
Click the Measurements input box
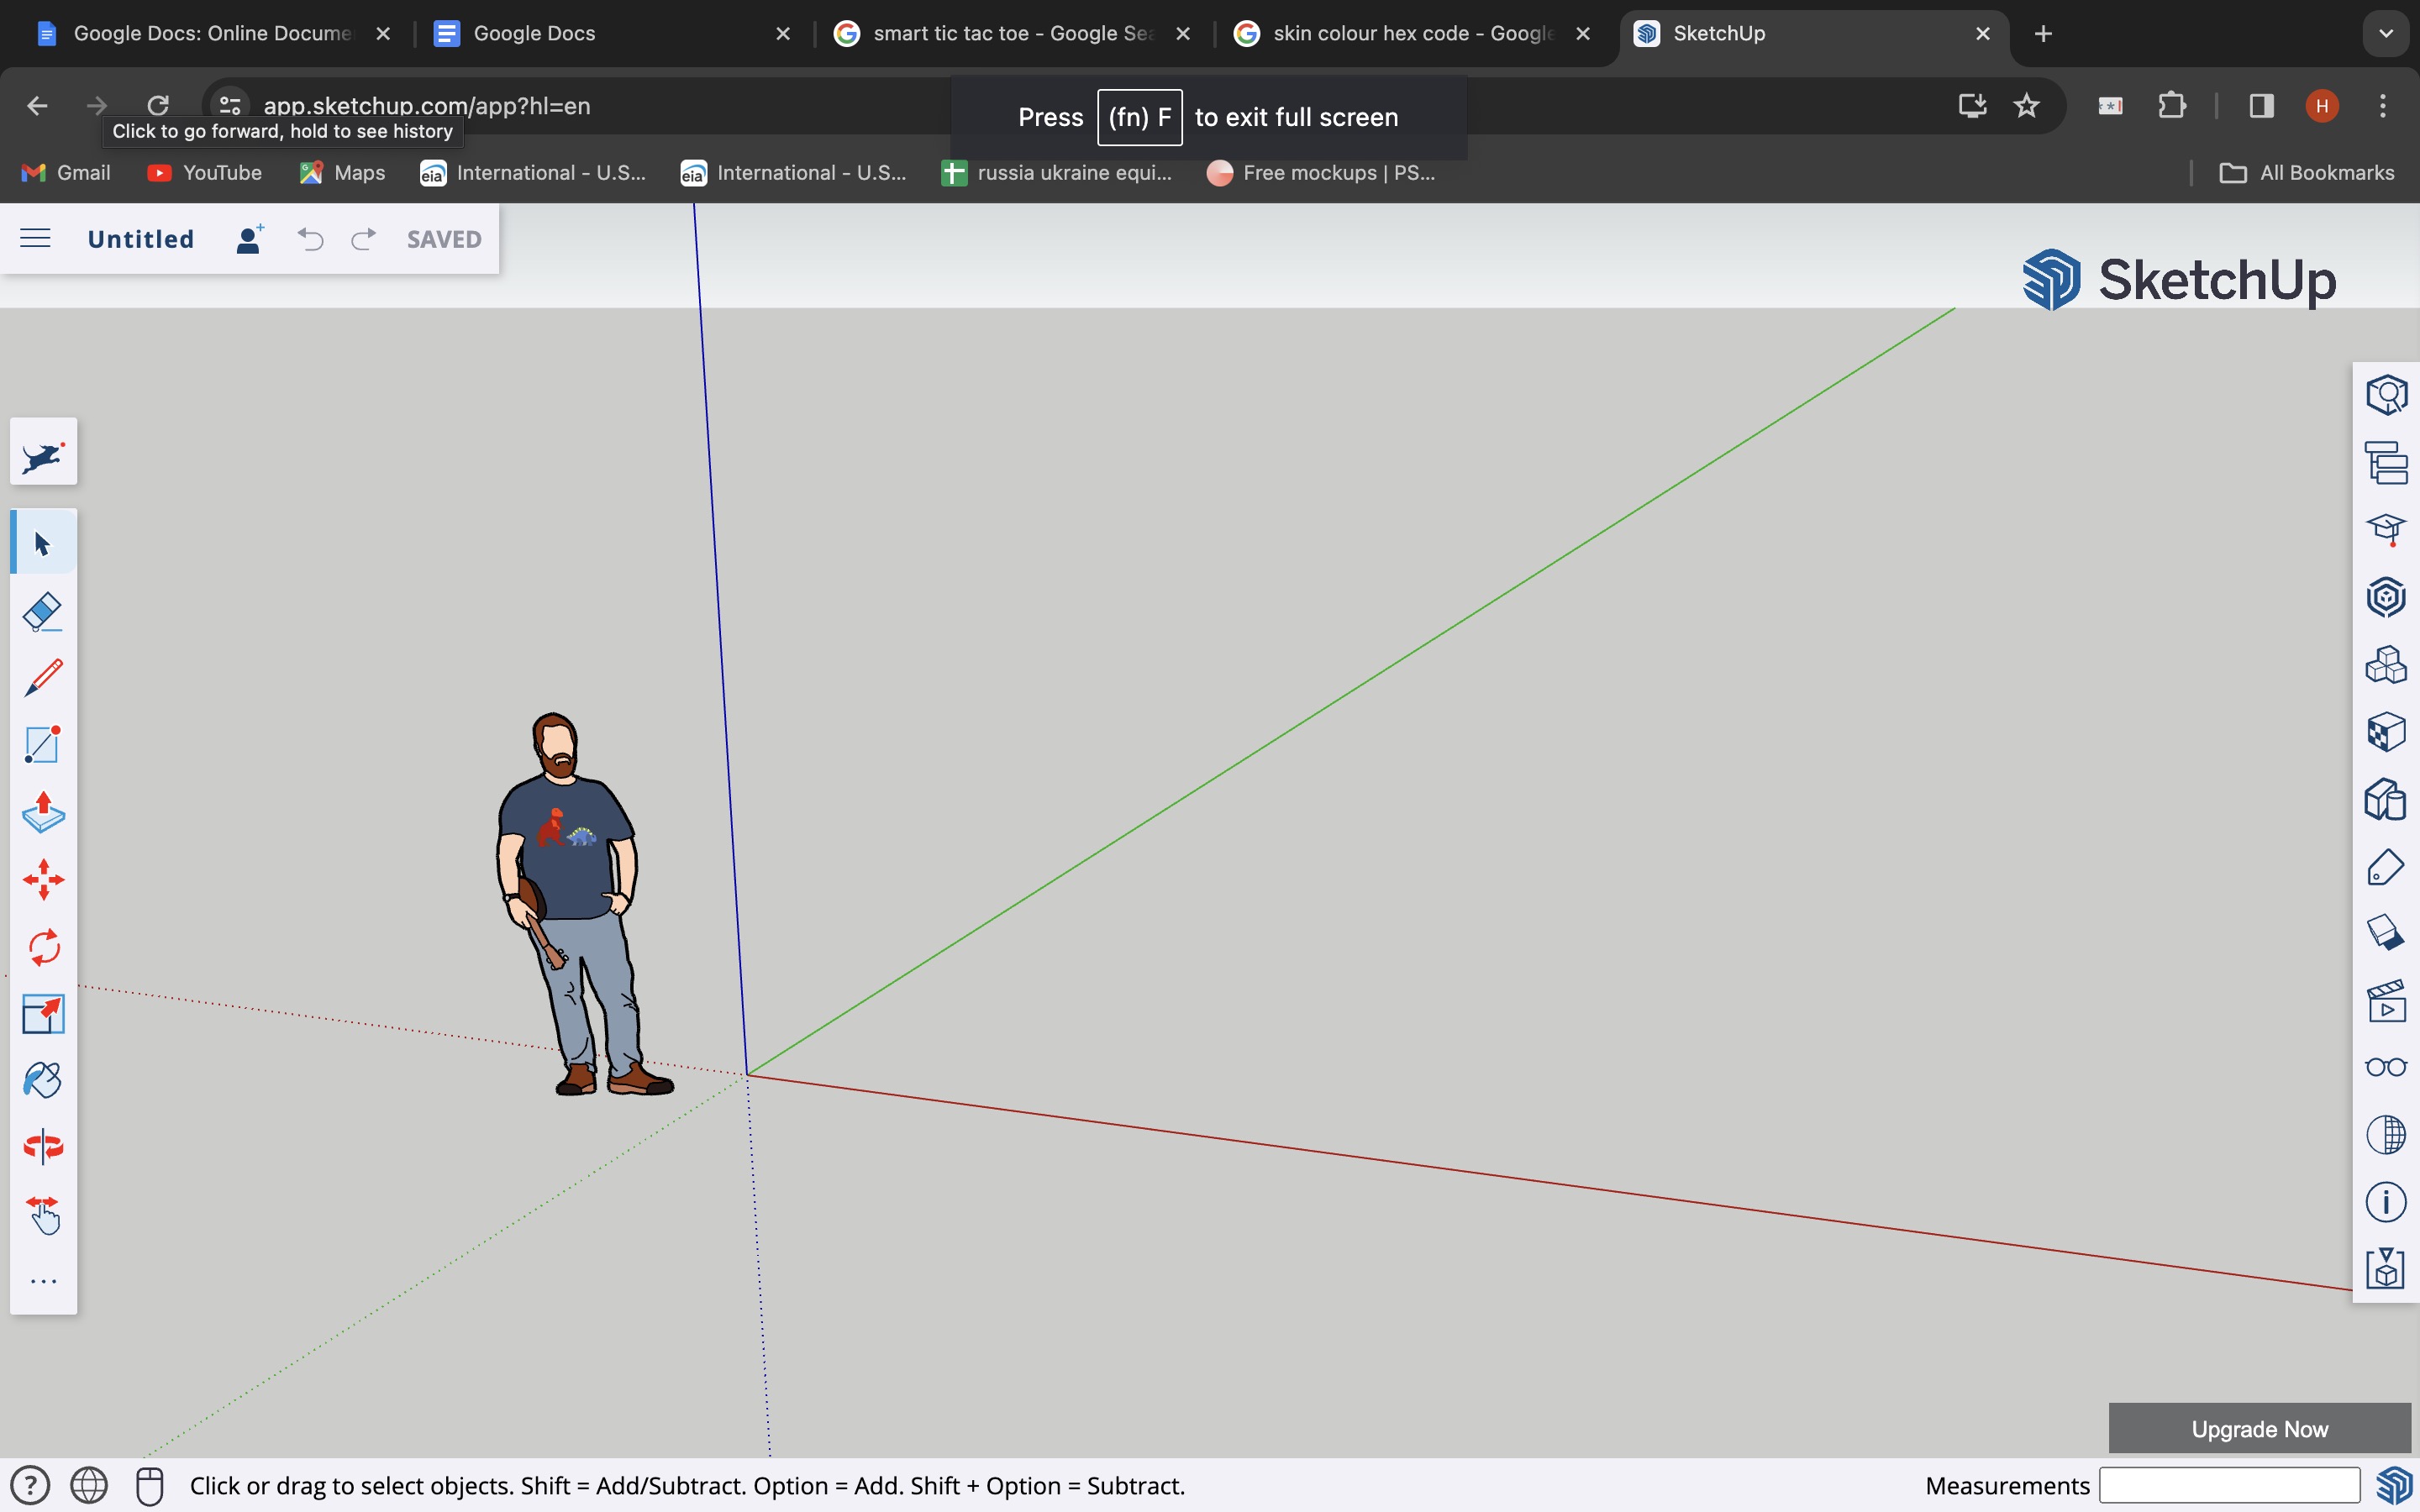point(2229,1485)
